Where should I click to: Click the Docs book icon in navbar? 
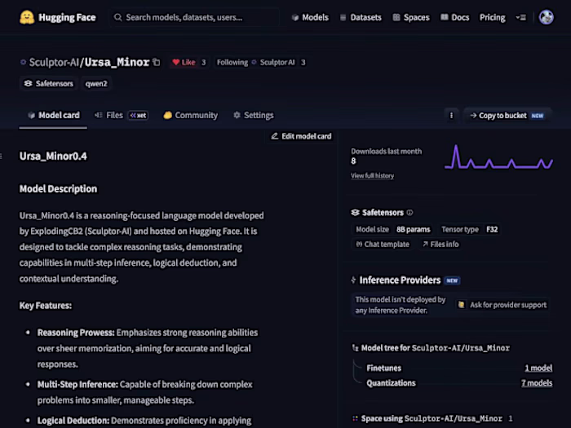click(445, 17)
